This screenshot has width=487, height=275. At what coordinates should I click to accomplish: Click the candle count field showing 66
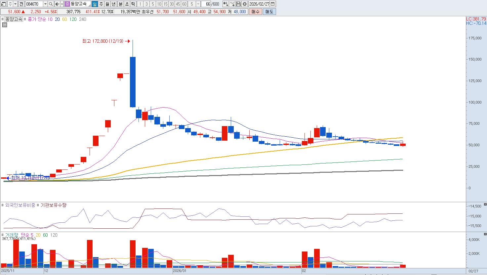[208, 4]
